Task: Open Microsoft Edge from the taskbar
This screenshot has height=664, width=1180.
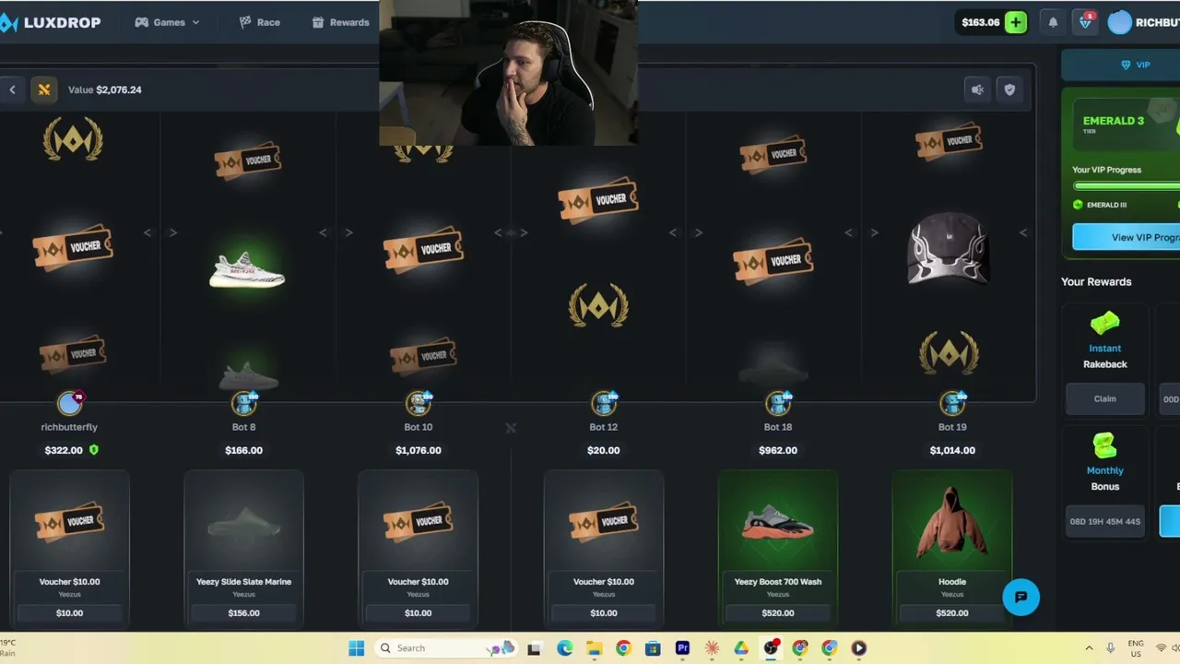Action: 564,648
